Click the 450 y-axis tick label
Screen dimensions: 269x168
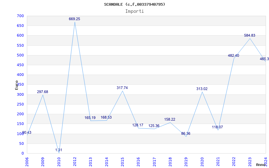click(x=21, y=65)
